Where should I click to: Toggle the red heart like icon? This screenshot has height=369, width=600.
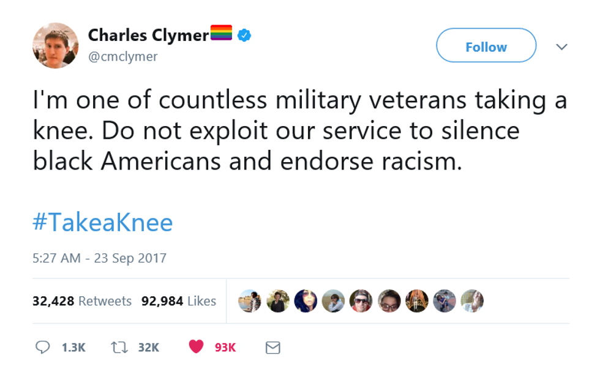pyautogui.click(x=196, y=347)
